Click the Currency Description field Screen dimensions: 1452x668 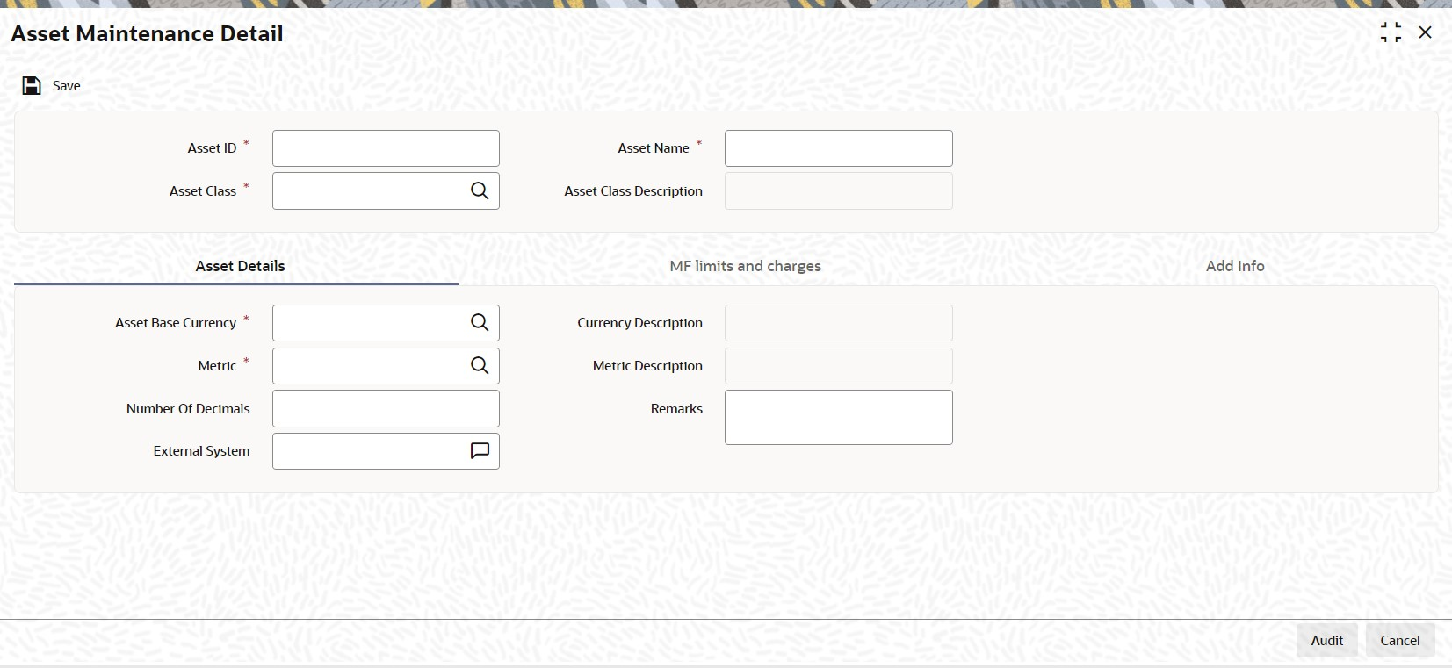(x=839, y=323)
